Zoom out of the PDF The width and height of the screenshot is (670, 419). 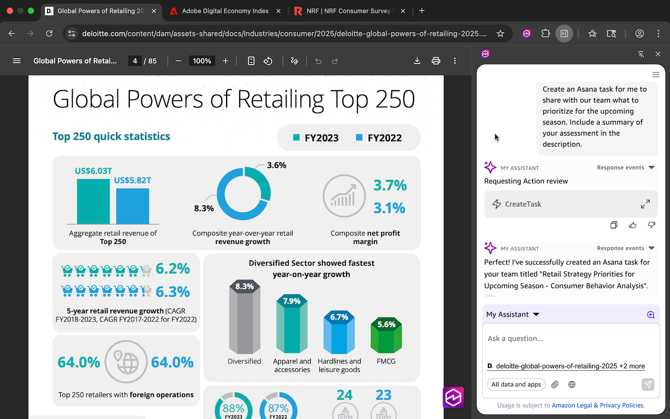coord(178,61)
